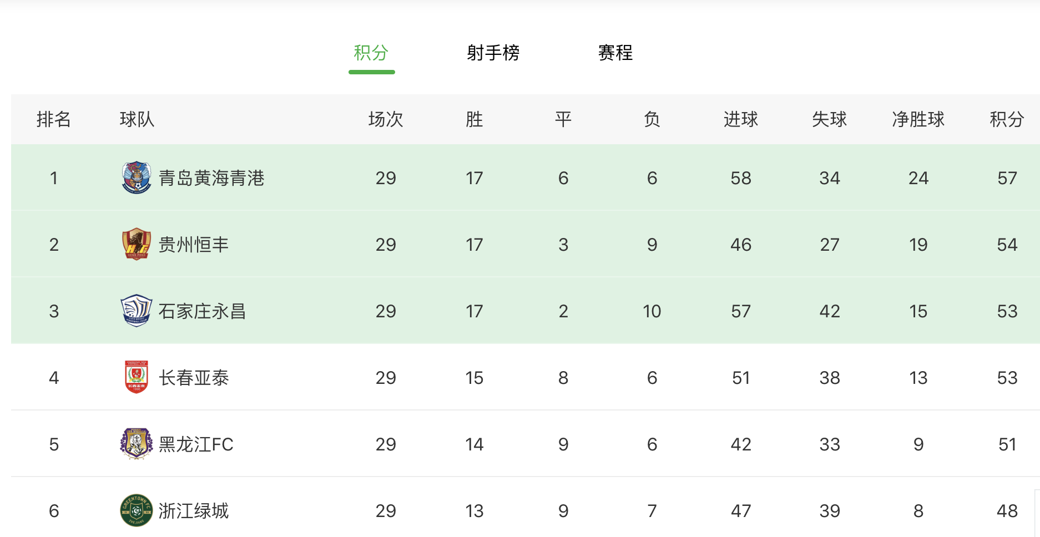The width and height of the screenshot is (1040, 537).
Task: Click the Heilongjiang FC purple logo
Action: pyautogui.click(x=137, y=444)
